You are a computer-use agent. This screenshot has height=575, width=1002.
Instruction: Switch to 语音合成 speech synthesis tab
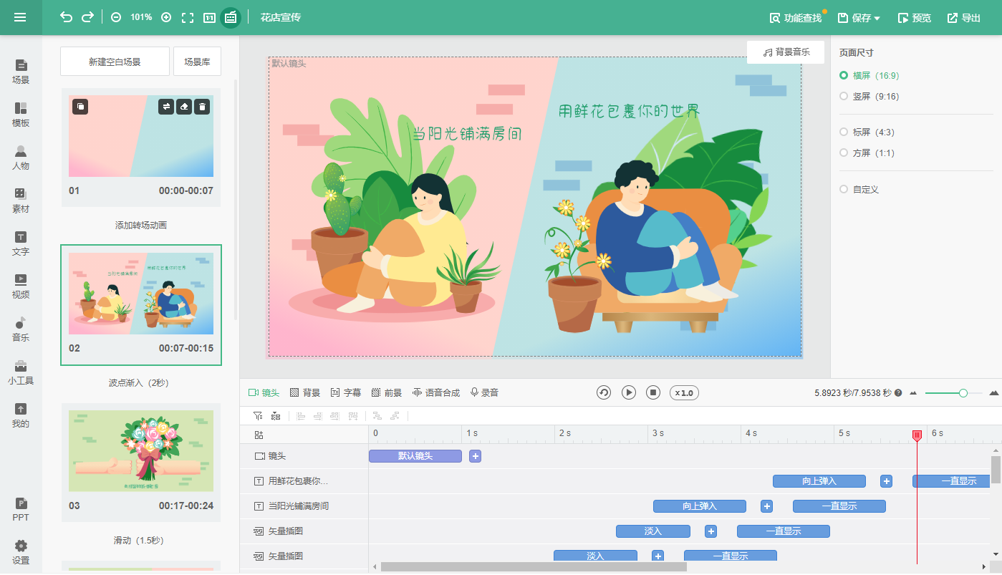436,392
